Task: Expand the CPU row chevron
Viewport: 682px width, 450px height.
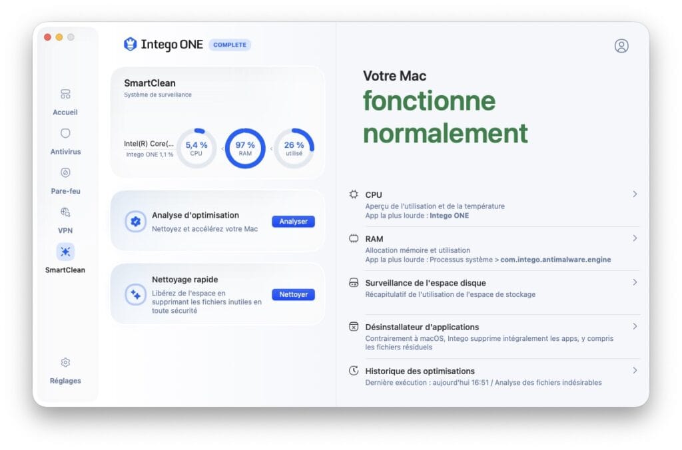Action: pos(635,194)
